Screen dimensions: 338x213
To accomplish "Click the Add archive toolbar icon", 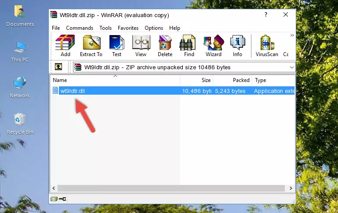I will click(x=65, y=46).
